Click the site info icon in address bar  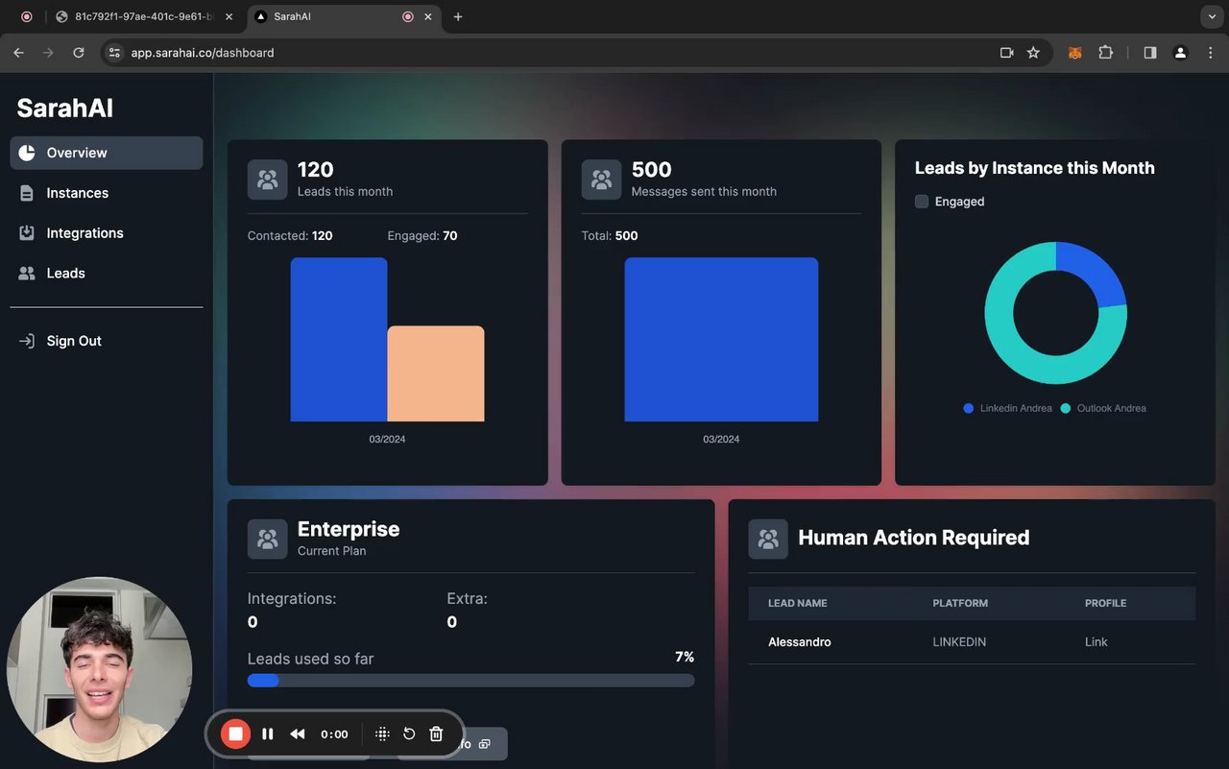115,53
